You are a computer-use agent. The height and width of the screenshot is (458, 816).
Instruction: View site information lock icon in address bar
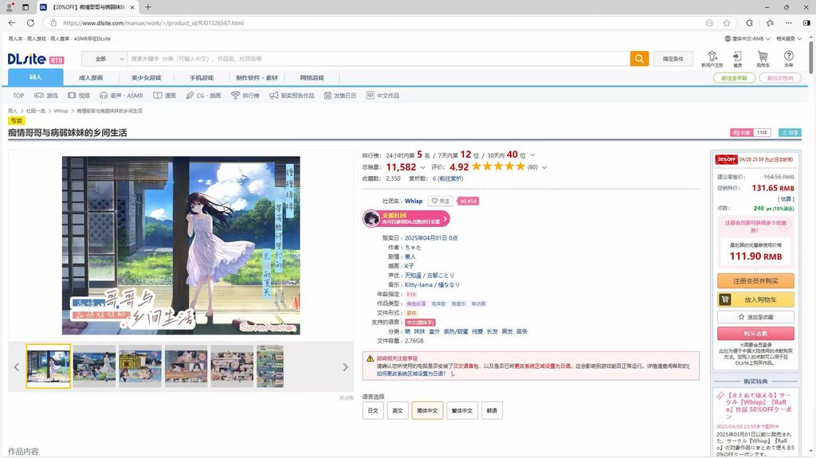point(53,23)
